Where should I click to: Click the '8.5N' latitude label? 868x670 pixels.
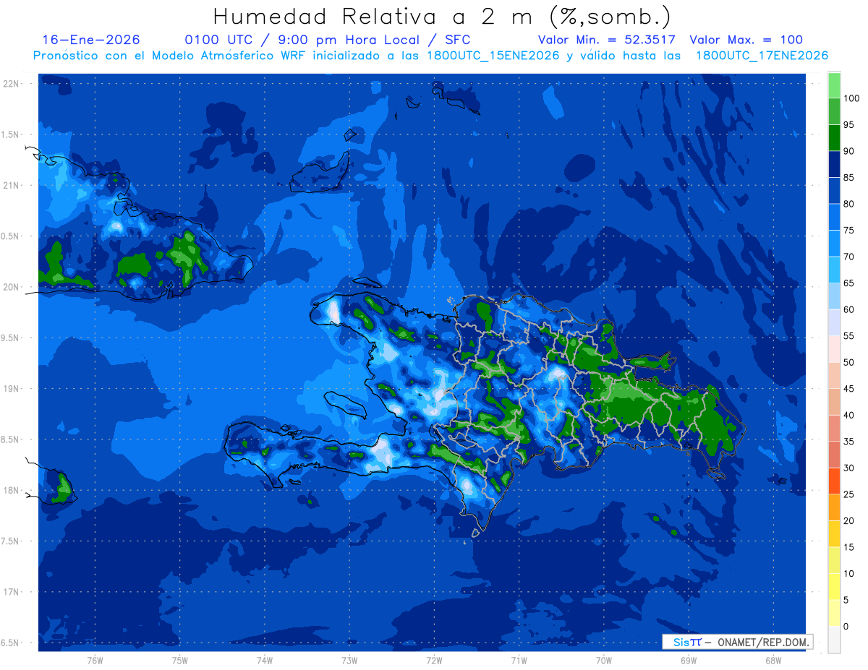click(9, 439)
